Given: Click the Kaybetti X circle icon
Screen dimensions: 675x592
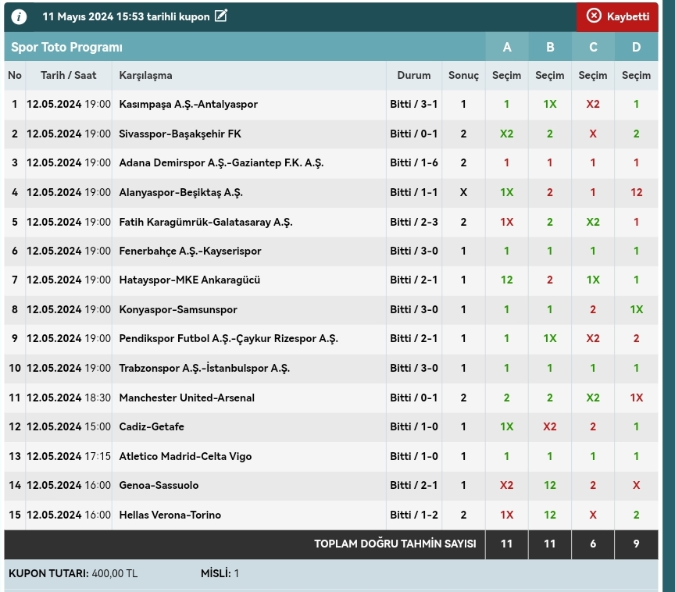Looking at the screenshot, I should pos(594,16).
